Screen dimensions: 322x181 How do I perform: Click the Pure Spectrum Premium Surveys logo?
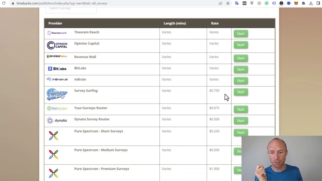[53, 173]
